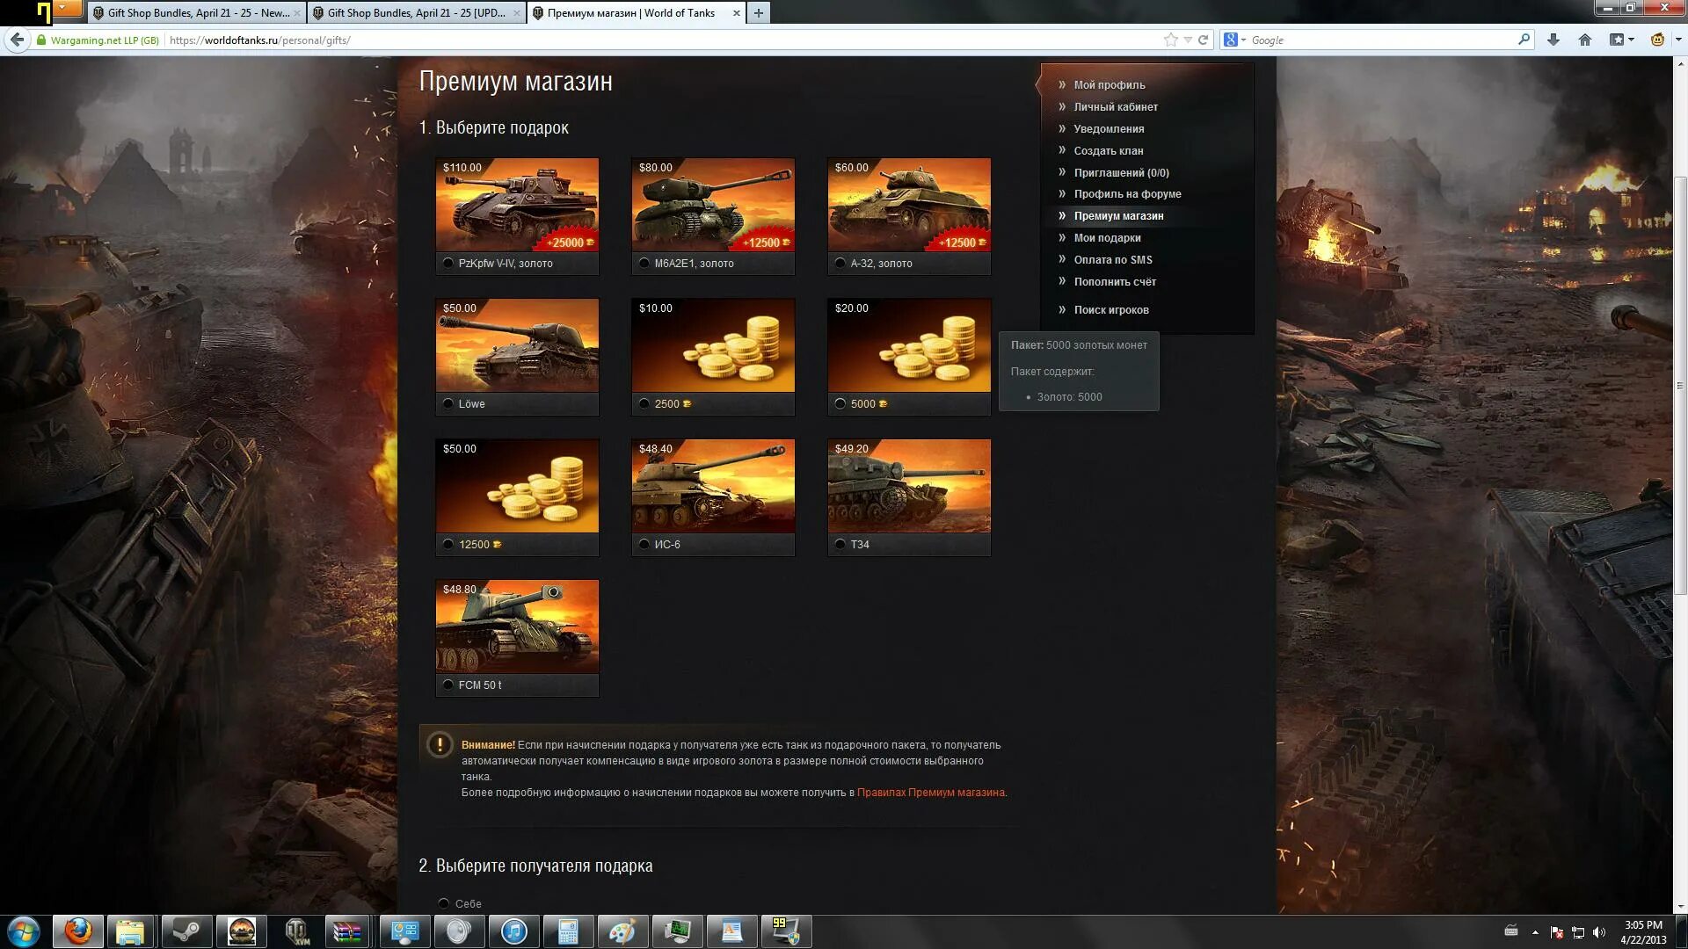1688x949 pixels.
Task: Click the $50.00 Löwe tank image
Action: tap(517, 345)
